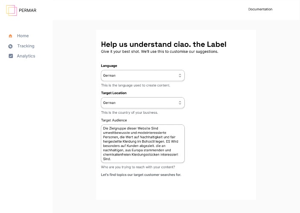The width and height of the screenshot is (300, 213).
Task: Click inside the Target Audience text area
Action: click(143, 144)
